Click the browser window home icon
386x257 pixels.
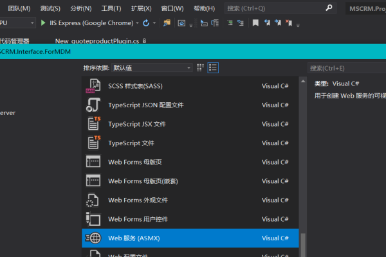181,23
